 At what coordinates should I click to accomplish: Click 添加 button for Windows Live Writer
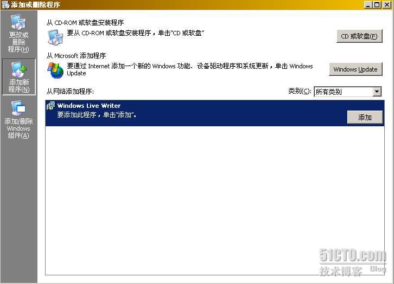pyautogui.click(x=365, y=117)
